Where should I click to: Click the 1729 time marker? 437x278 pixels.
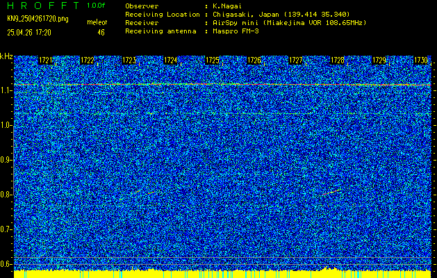(x=379, y=60)
